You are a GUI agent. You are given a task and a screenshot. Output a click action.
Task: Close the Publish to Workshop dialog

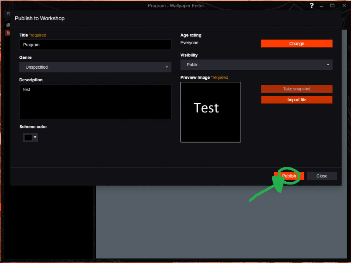click(322, 176)
